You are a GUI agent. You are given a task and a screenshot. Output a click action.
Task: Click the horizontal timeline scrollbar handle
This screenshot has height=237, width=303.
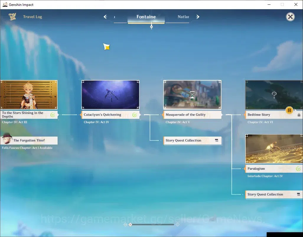[x=131, y=224]
